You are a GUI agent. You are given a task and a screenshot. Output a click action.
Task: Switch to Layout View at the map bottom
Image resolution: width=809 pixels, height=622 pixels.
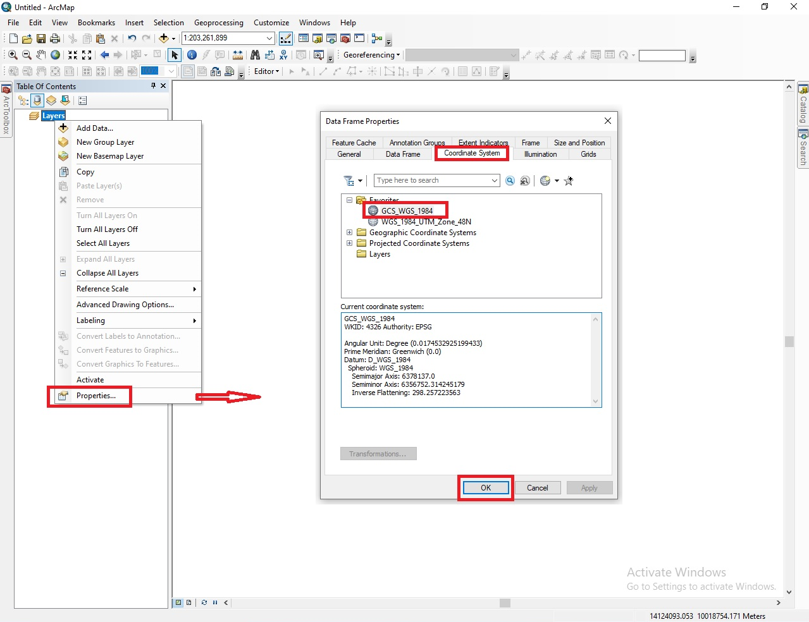click(x=188, y=602)
